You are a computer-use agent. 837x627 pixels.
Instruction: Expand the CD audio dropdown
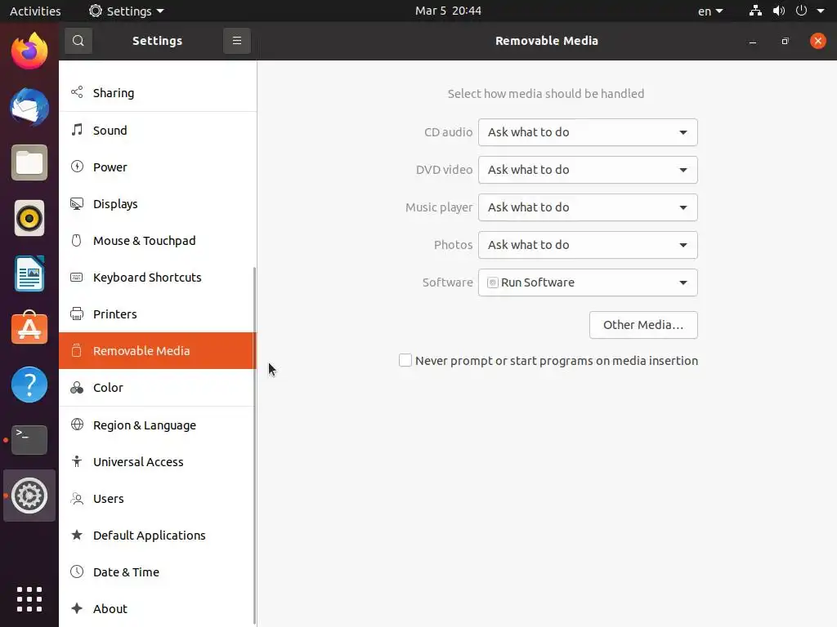pyautogui.click(x=588, y=132)
